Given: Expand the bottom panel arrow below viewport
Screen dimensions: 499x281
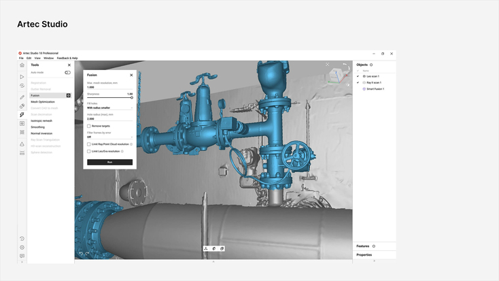Looking at the screenshot, I should pos(213,261).
